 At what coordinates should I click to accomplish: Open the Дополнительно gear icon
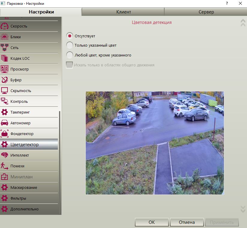4,209
